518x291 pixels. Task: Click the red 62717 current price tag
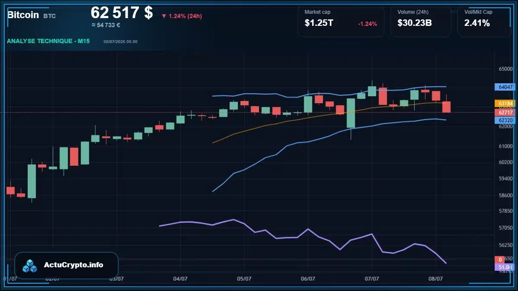505,113
